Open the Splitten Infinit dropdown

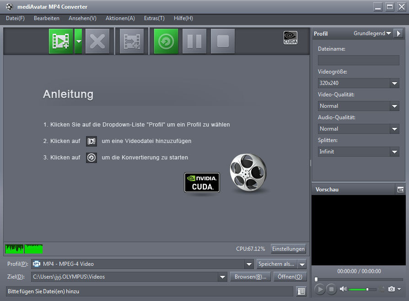click(358, 152)
